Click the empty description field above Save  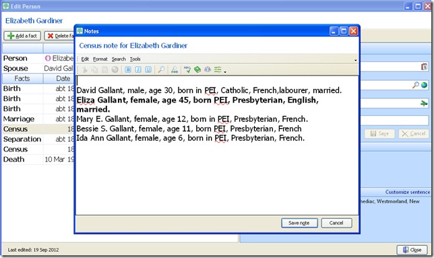[x=394, y=121]
